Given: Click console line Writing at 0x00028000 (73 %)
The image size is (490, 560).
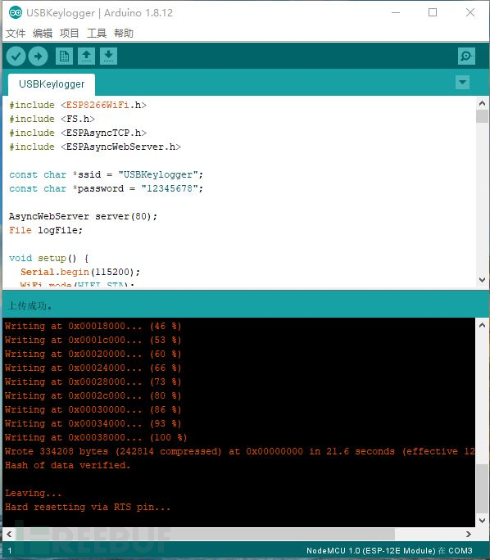Looking at the screenshot, I should 93,382.
